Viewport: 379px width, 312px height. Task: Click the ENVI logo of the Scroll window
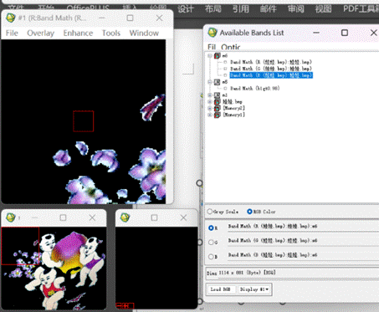tap(10, 217)
